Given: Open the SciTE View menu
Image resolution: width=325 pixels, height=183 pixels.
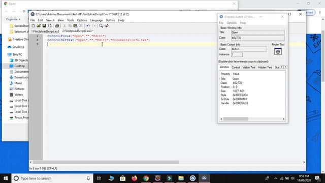Looking at the screenshot, I should point(61,20).
